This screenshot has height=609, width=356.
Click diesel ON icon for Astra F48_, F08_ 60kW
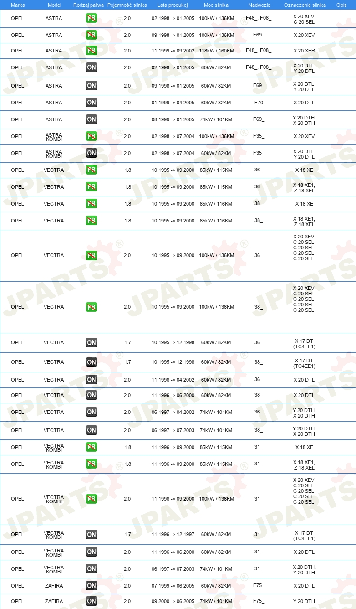click(92, 67)
